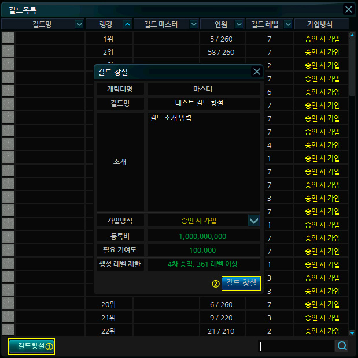The image size is (358, 358).
Task: Close the 길드 창설 dialog
Action: click(x=257, y=72)
